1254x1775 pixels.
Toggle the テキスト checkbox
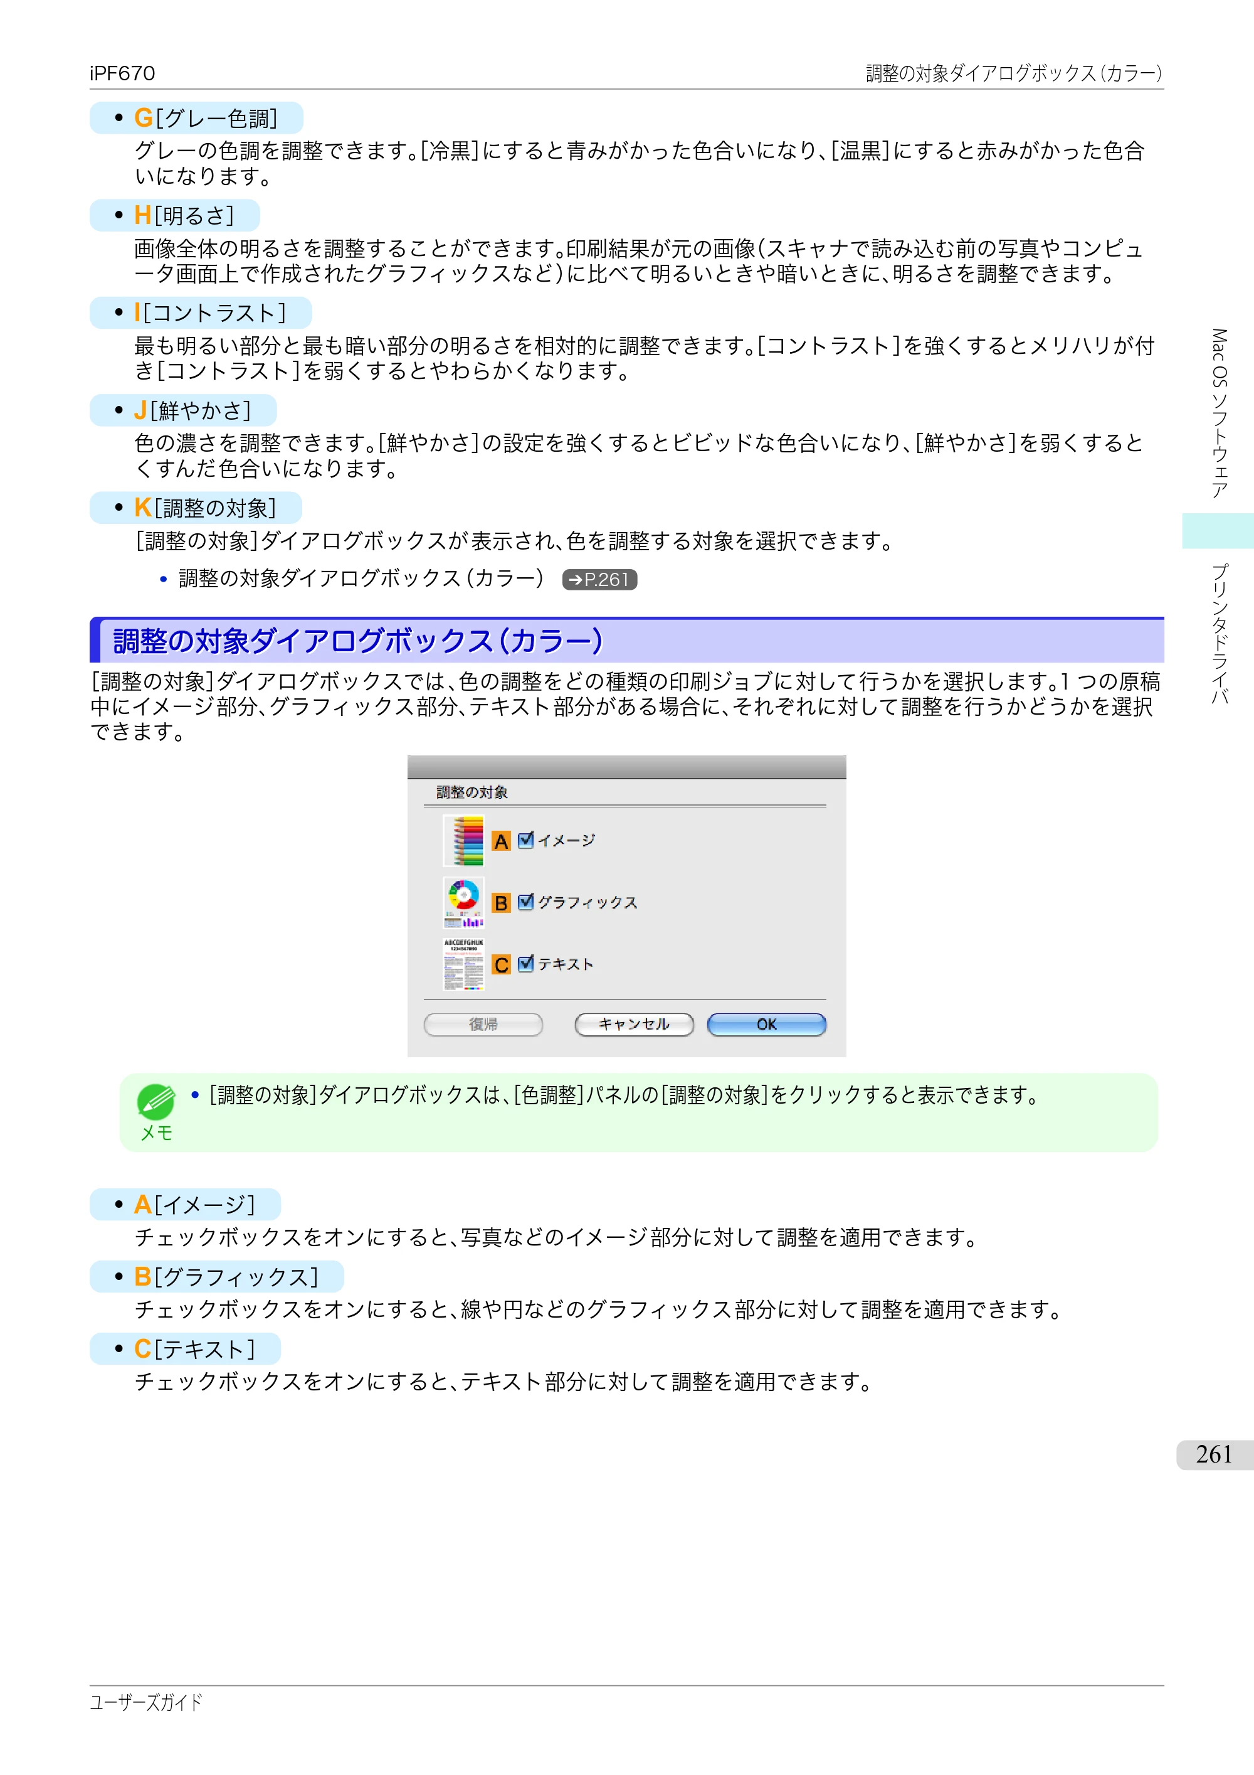(525, 963)
